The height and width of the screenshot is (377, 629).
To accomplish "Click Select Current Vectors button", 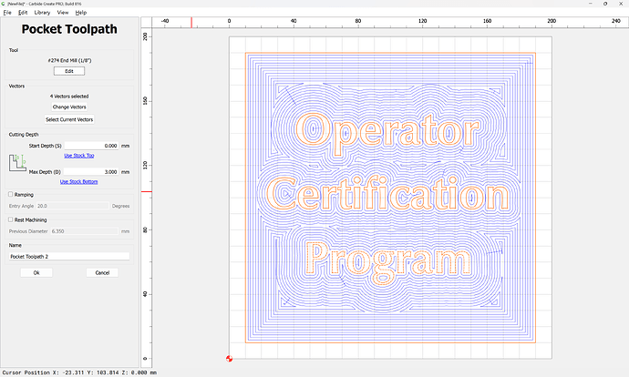I will (x=69, y=119).
